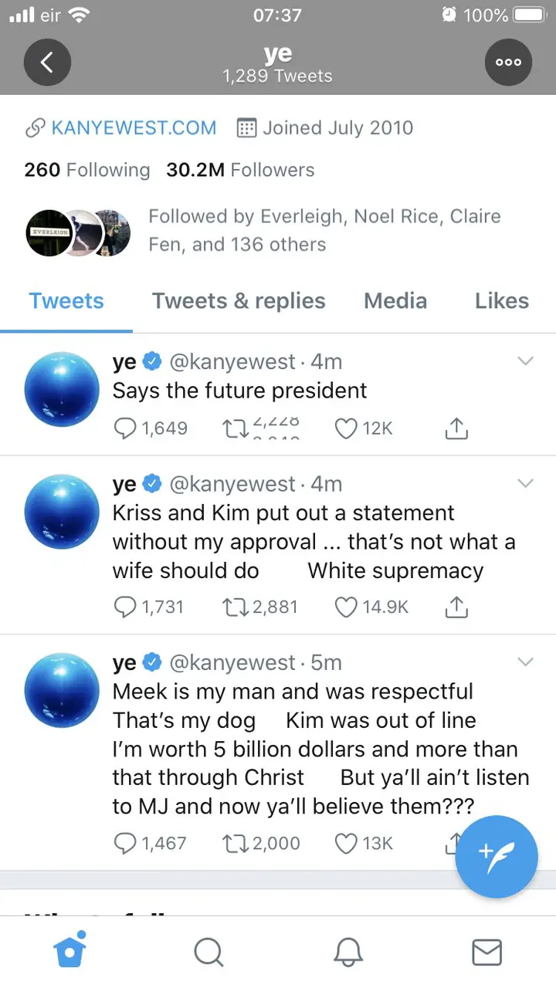556x988 pixels.
Task: Switch to the Media tab
Action: pos(395,301)
